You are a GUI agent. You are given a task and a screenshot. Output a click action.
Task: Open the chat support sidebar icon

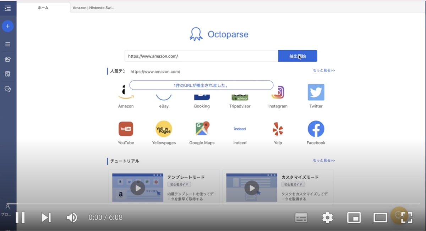tap(8, 89)
